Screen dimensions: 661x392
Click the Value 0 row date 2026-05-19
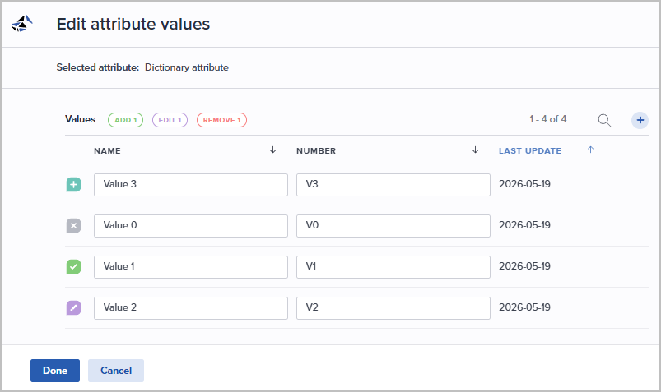pos(525,225)
